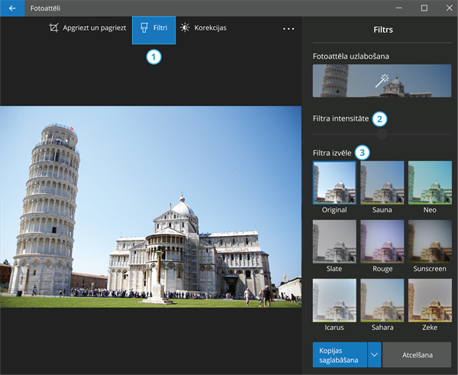Screen dimensions: 458x375
Task: Expand the save options dropdown arrow
Action: (374, 354)
